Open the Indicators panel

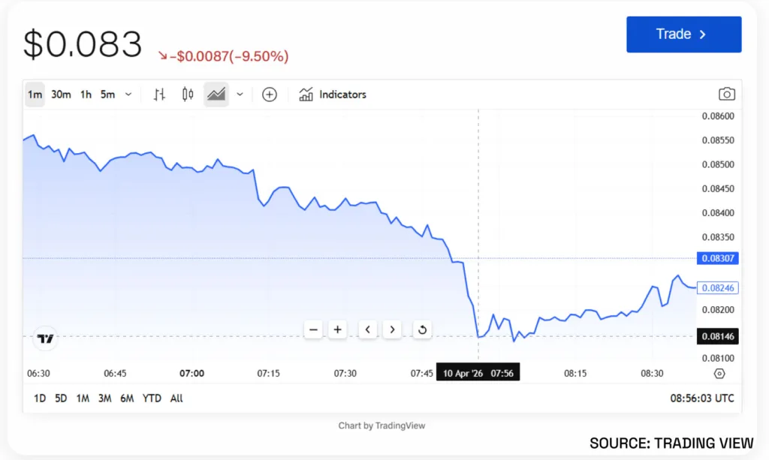pyautogui.click(x=333, y=94)
